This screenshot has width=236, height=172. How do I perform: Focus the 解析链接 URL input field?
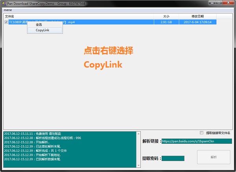click(197, 141)
